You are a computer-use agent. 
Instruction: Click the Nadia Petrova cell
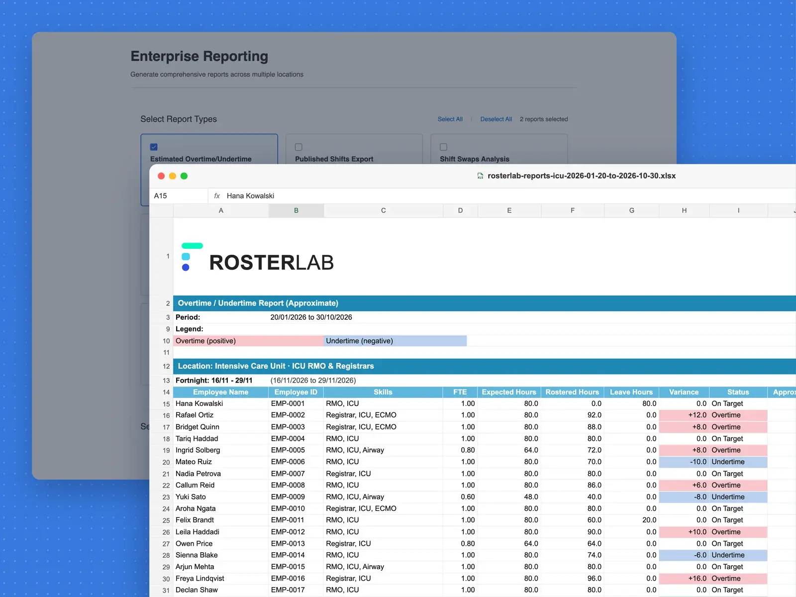(221, 474)
